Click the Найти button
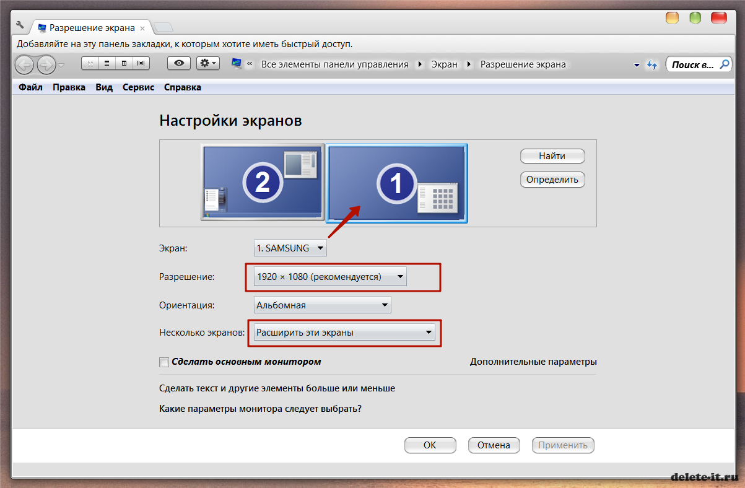This screenshot has height=488, width=745. pyautogui.click(x=552, y=156)
